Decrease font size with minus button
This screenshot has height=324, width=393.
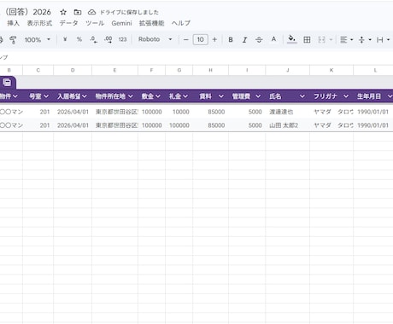coord(185,39)
